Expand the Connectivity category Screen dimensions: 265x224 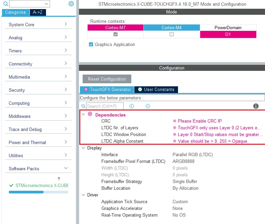(x=38, y=64)
